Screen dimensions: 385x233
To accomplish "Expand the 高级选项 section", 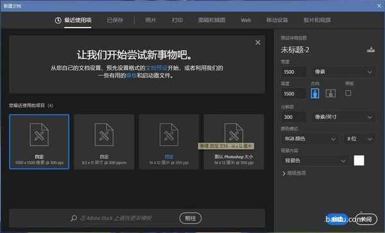I will (294, 173).
